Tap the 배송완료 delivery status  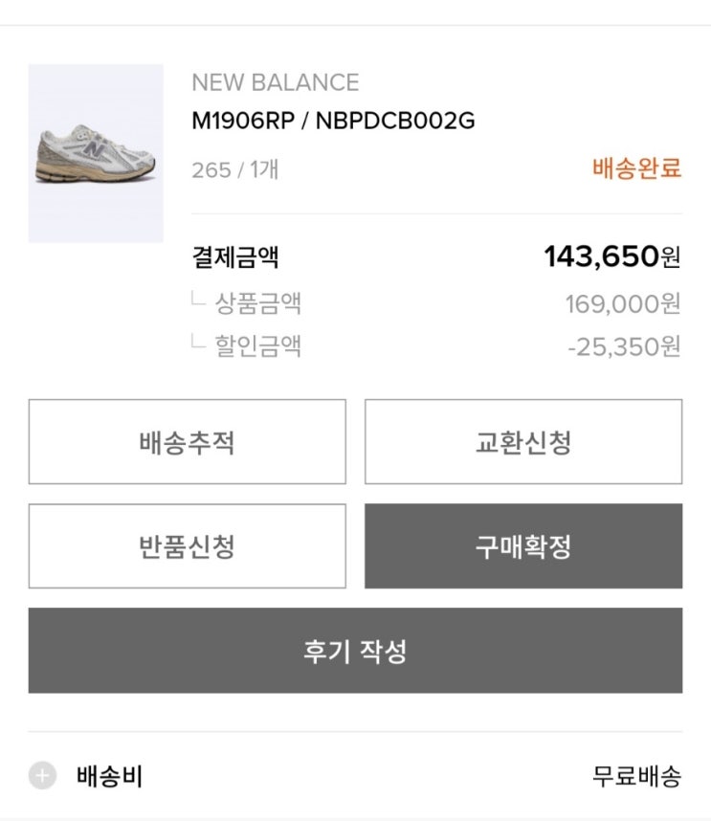[636, 168]
